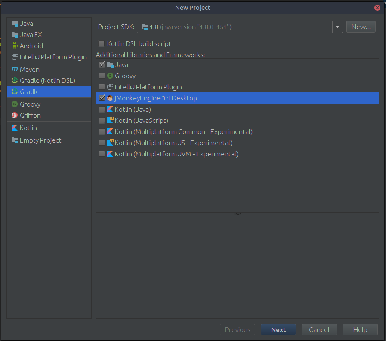Click 'Kotlin (Multiplatform Common - Experimental)' text
This screenshot has height=341, width=386.
coord(184,132)
